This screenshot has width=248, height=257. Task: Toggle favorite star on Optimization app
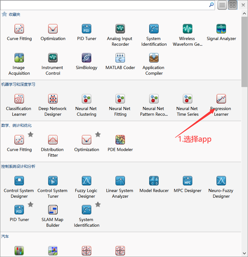coord(98,135)
